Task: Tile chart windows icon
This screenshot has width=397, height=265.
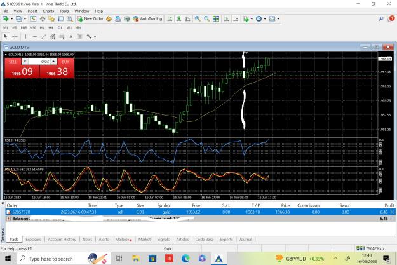Action: point(216,19)
